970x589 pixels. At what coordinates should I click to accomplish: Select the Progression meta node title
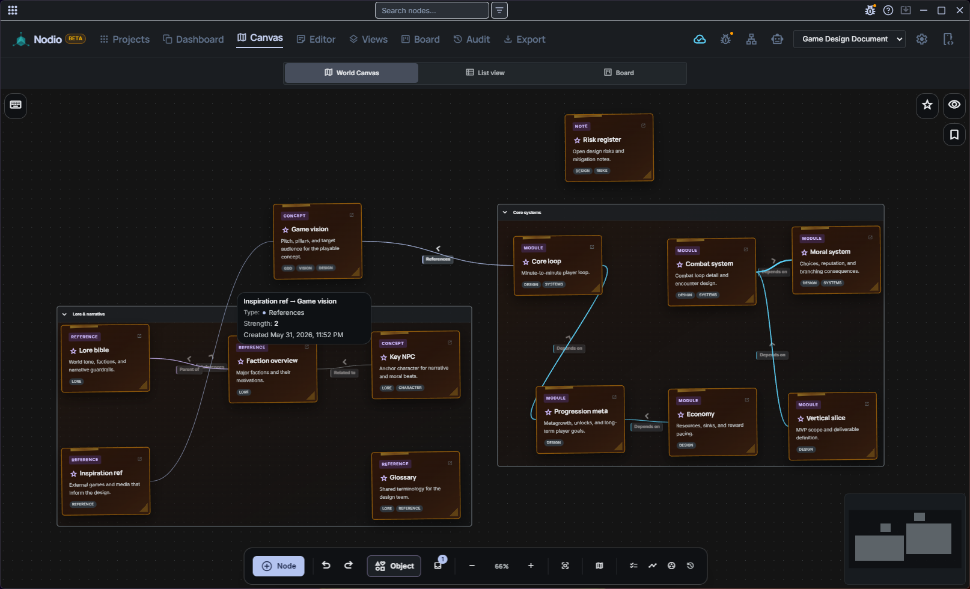(x=581, y=412)
